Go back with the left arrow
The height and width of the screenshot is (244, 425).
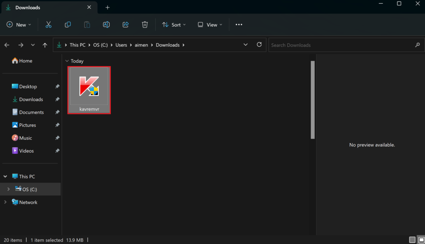point(7,45)
